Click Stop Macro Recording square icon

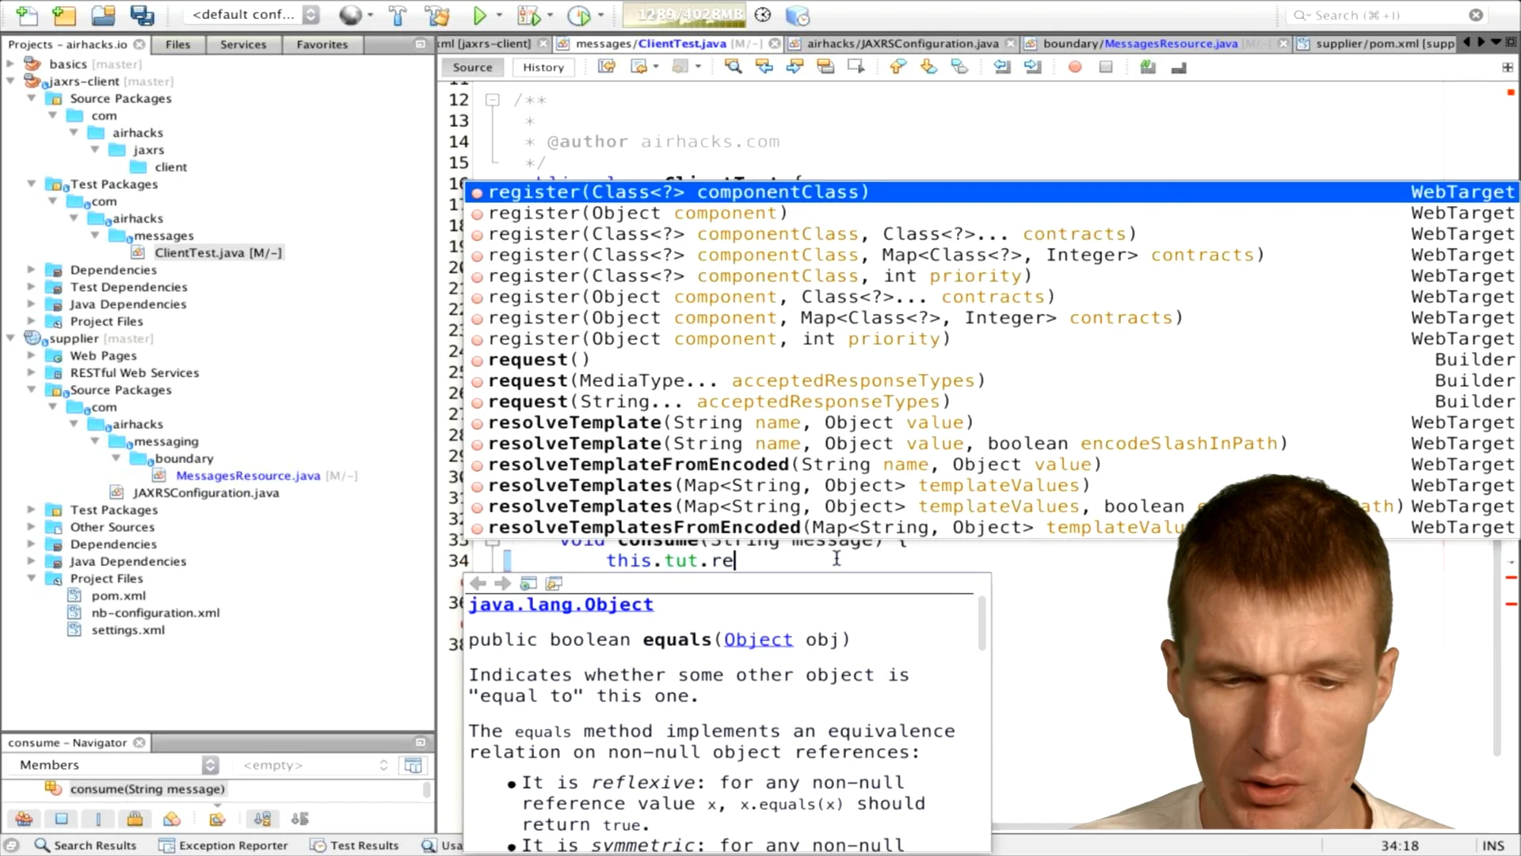(x=1106, y=67)
